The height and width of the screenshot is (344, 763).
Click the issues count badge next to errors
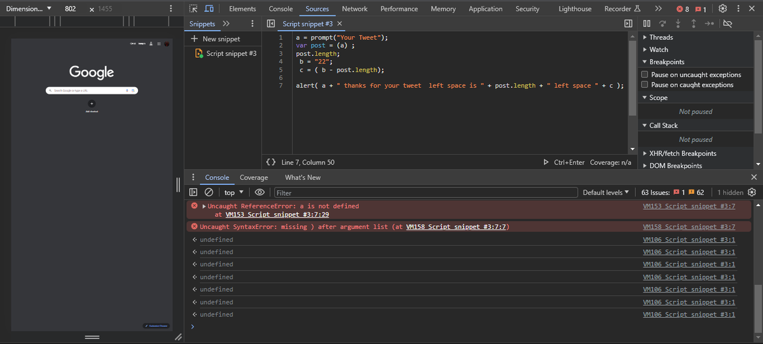click(701, 9)
